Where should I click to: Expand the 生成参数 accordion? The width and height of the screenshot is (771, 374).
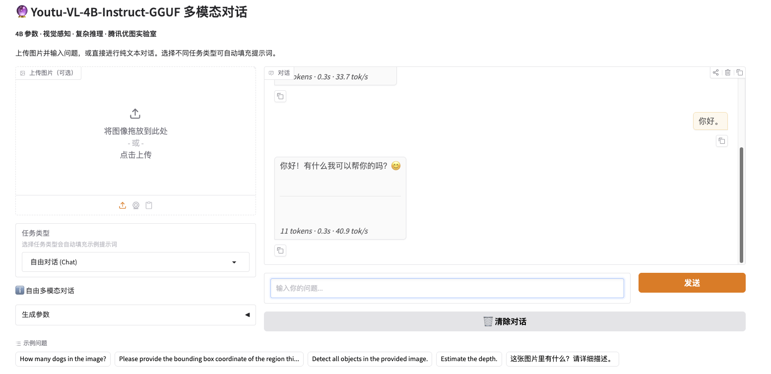pos(135,314)
